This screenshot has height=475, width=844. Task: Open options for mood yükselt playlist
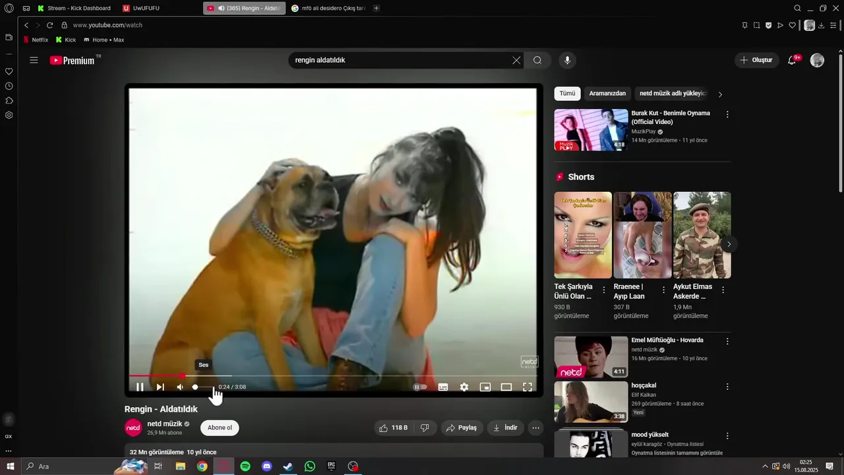click(727, 436)
